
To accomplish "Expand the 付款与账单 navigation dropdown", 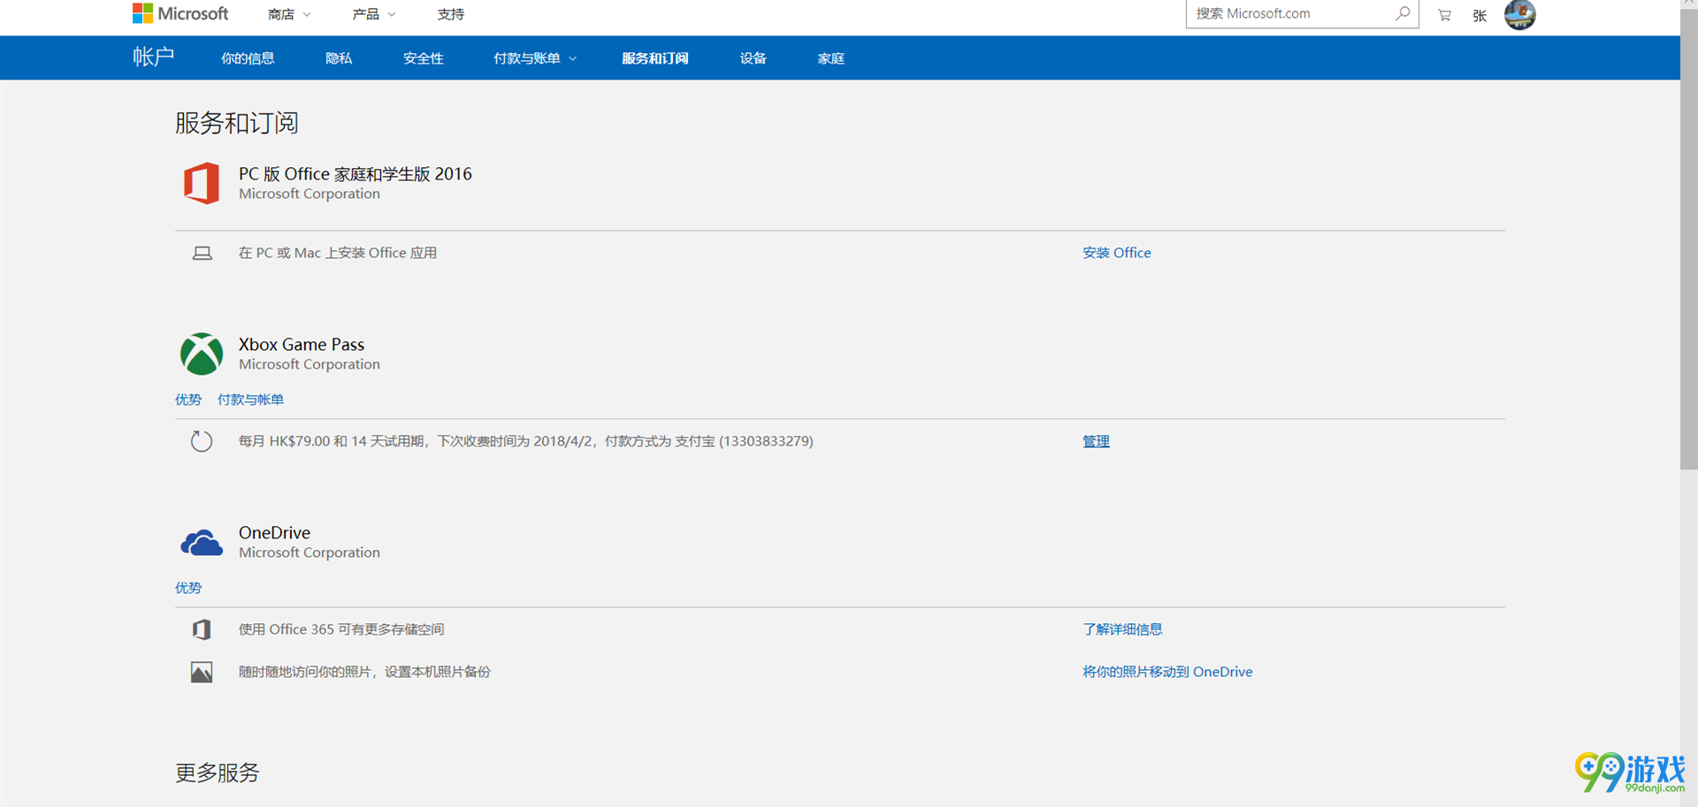I will pos(535,58).
